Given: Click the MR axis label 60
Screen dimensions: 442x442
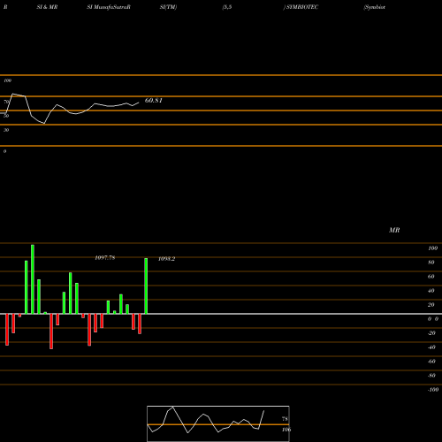Looking at the screenshot, I should click(x=431, y=277).
